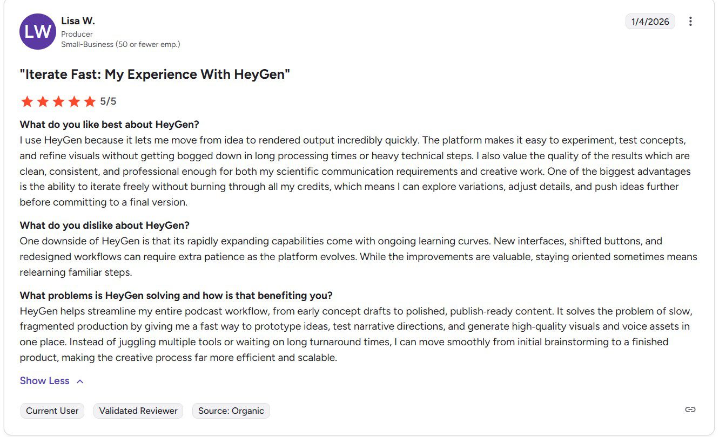This screenshot has width=719, height=437.
Task: Click the second rating star
Action: coord(43,101)
